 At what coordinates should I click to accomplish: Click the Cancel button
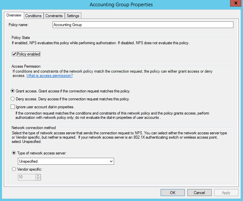(x=199, y=193)
